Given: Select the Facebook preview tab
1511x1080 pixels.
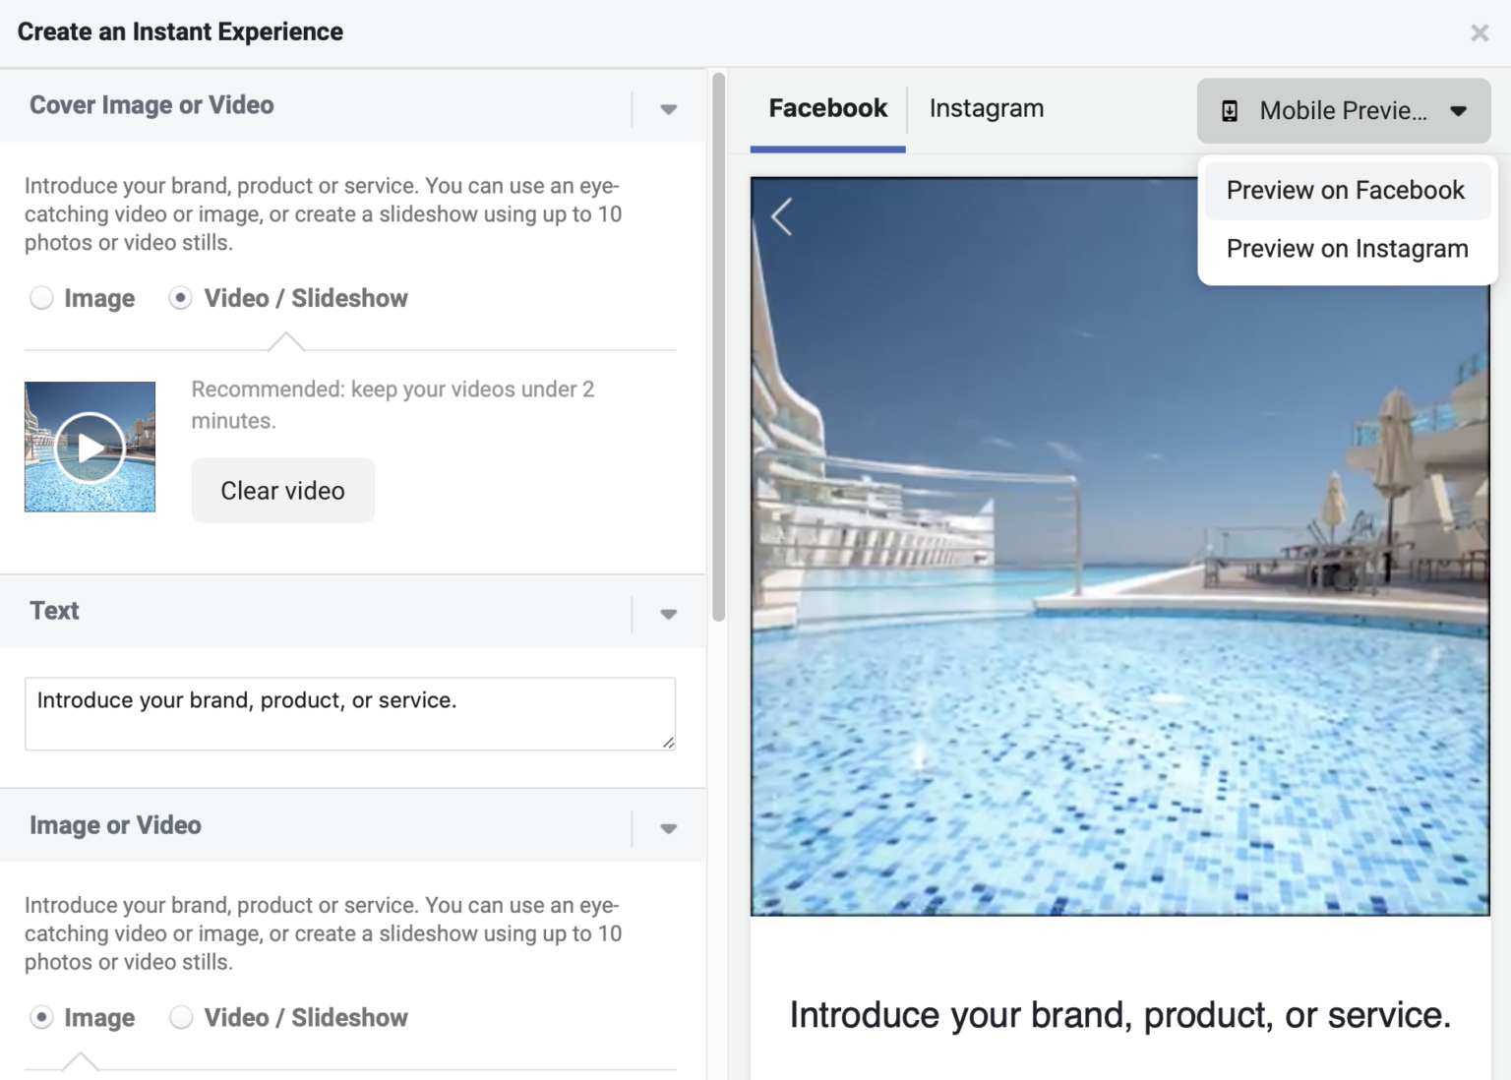Looking at the screenshot, I should (827, 108).
